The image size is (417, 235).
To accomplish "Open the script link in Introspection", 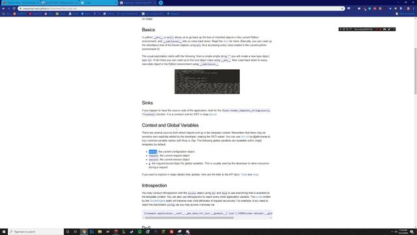I will [259, 197].
